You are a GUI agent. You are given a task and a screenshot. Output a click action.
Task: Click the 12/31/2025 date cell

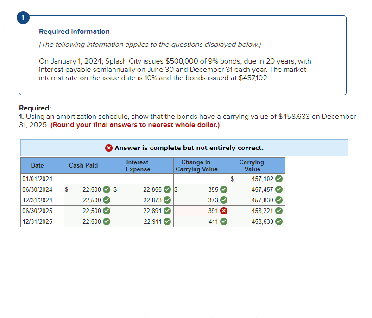pyautogui.click(x=42, y=221)
